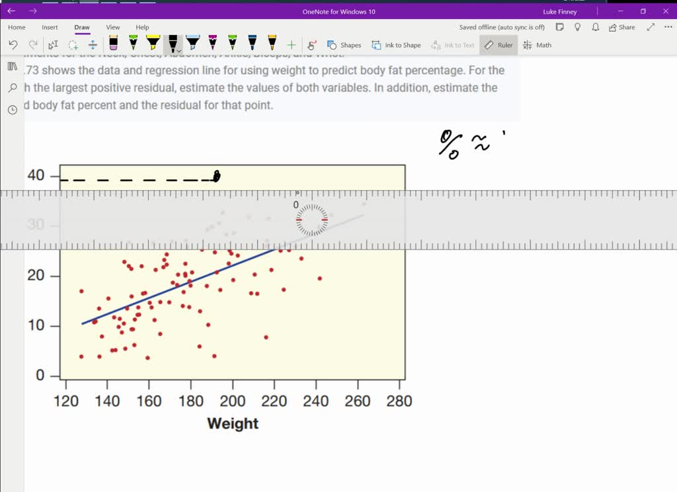Select the Eraser tool

[x=113, y=44]
